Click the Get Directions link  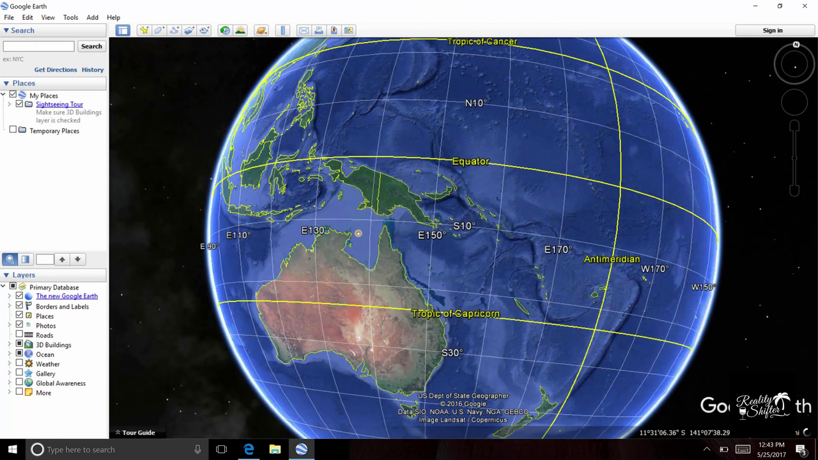56,70
